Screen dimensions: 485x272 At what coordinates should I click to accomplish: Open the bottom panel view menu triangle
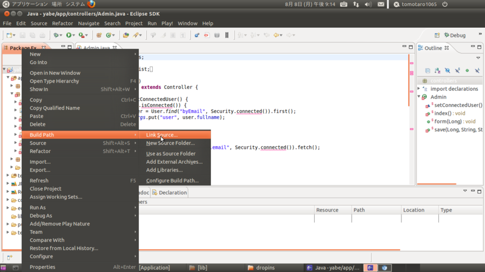point(465,191)
